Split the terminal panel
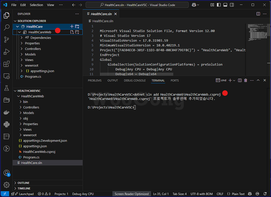This screenshot has height=197, width=271. tap(240, 80)
